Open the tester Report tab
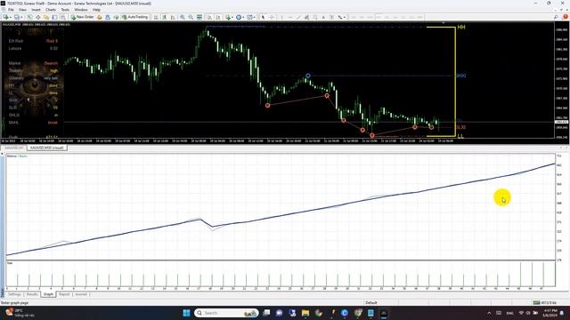570x320 pixels. [x=64, y=294]
